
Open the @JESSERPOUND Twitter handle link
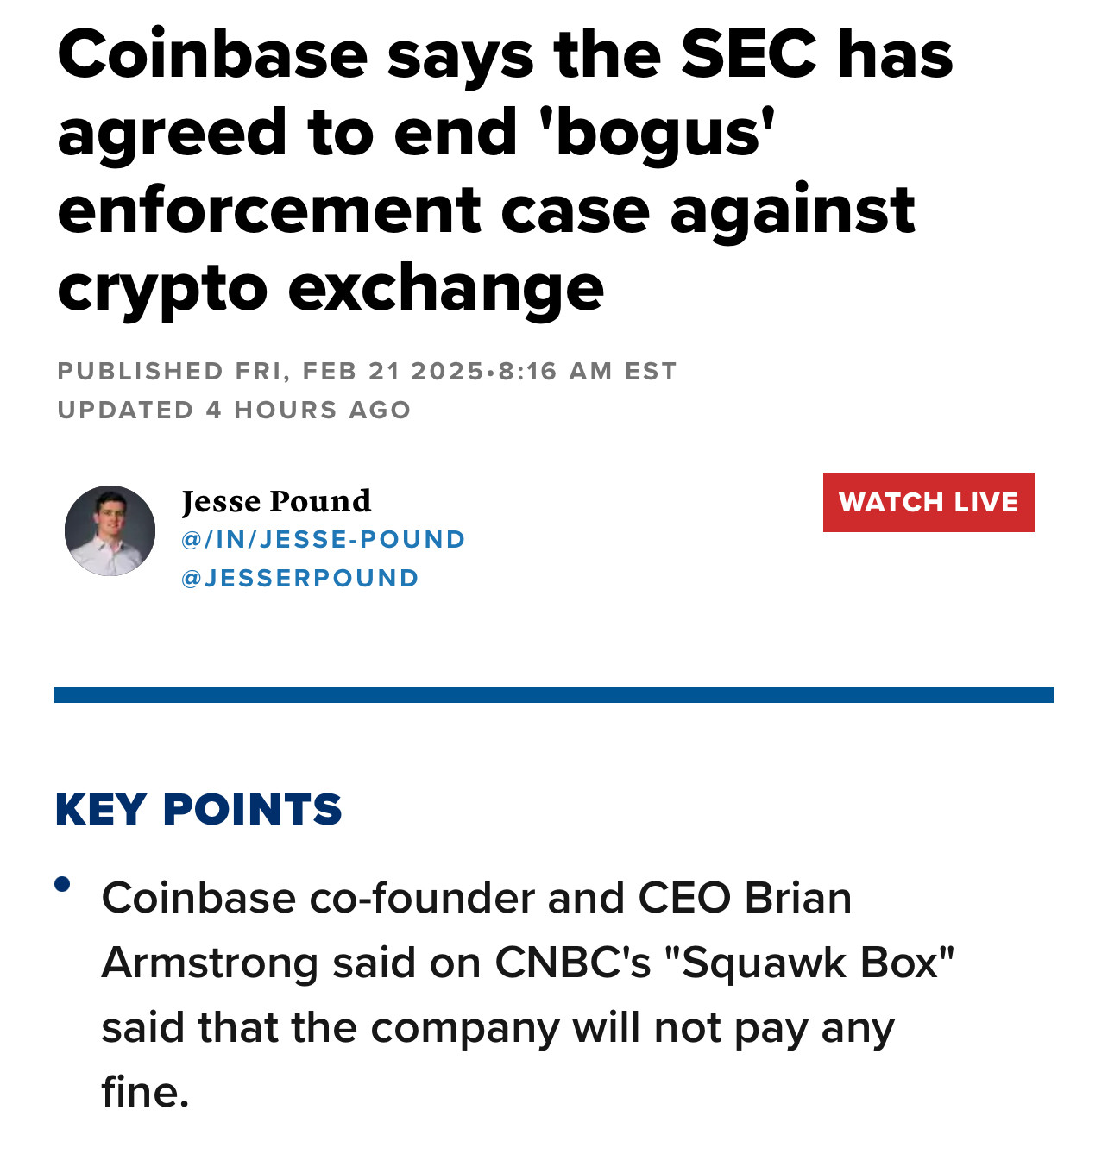299,578
